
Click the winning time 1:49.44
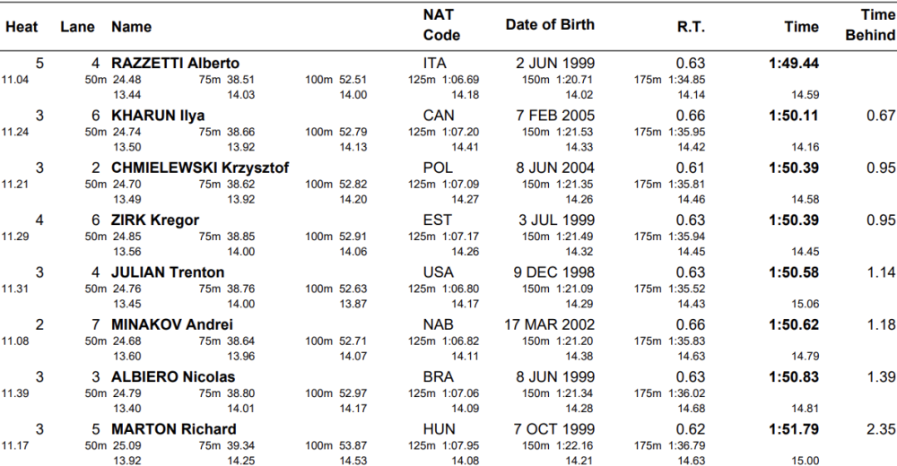click(793, 64)
